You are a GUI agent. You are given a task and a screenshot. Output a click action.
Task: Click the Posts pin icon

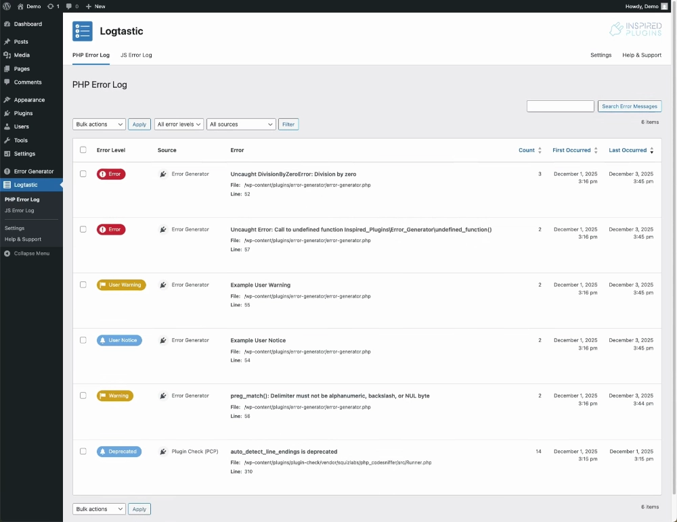[x=7, y=41]
